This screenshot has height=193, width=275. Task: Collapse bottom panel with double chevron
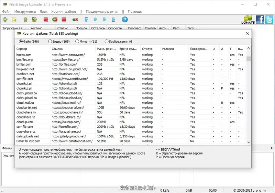[x=272, y=148]
